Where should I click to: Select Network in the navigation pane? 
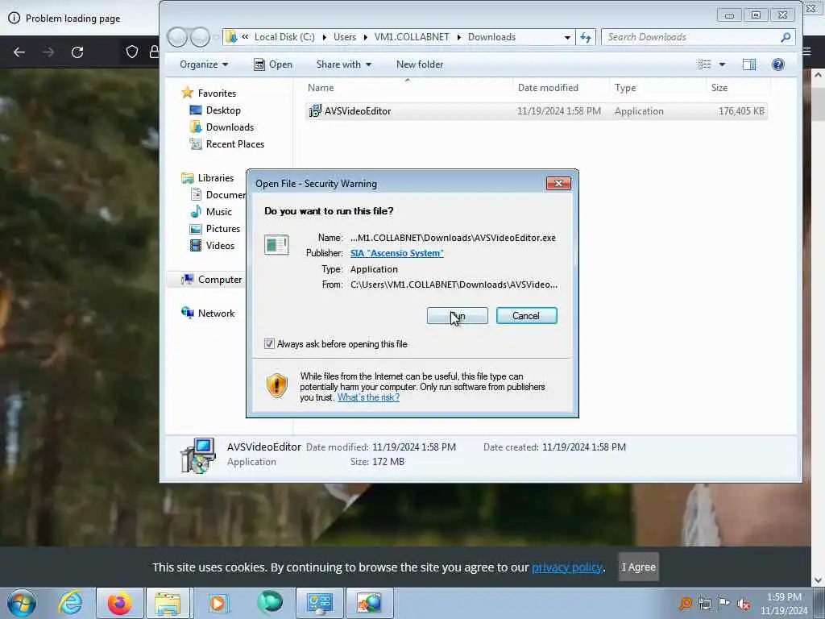216,314
